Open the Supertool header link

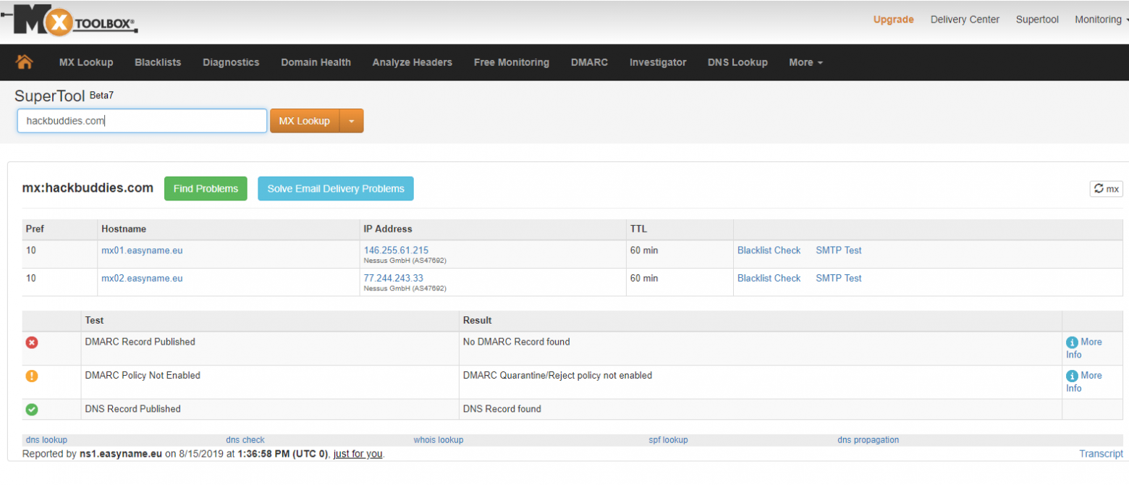pos(1037,20)
